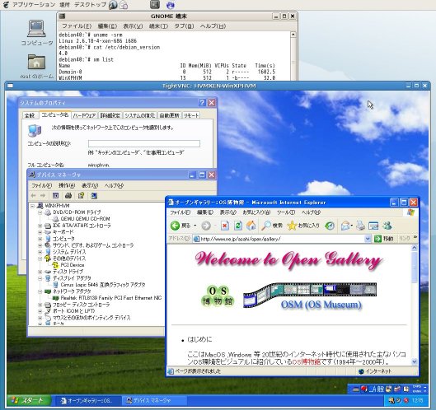
Task: Select Realtek RTL8139 Family Ethernet NIC
Action: (x=111, y=298)
